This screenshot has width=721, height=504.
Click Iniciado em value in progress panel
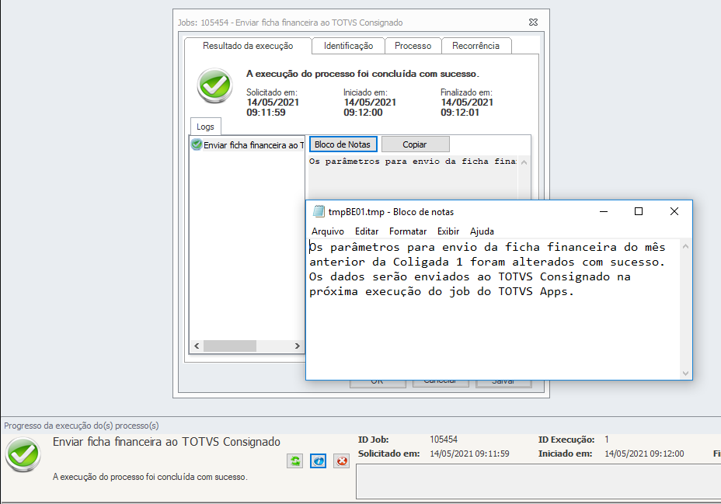coord(644,454)
